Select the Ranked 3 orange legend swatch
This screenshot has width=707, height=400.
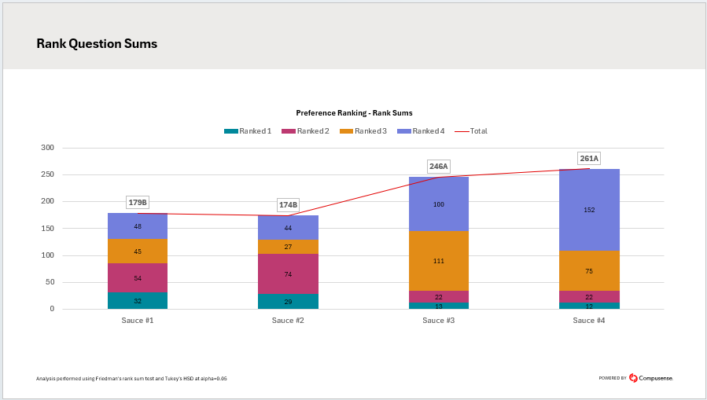(x=346, y=131)
